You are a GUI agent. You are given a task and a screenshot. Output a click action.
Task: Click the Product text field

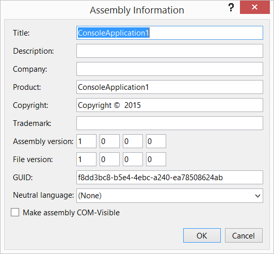click(169, 87)
